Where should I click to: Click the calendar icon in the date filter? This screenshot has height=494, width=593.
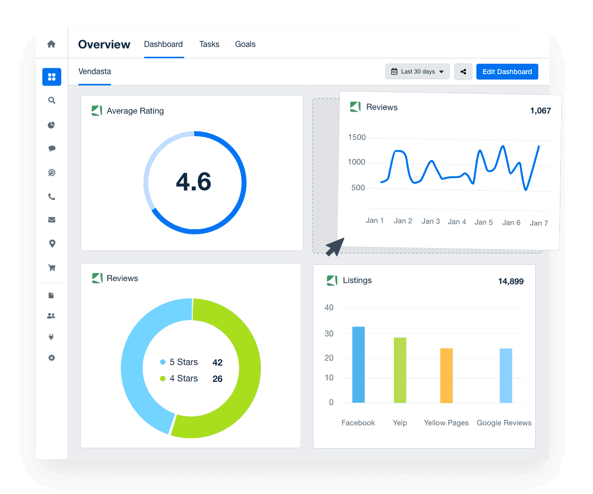tap(395, 71)
